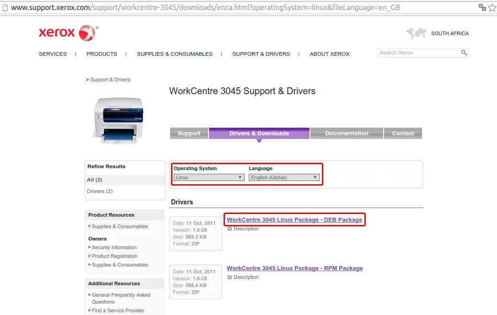Click the WorkCentre 3045 printer image
497x315 pixels.
(120, 120)
